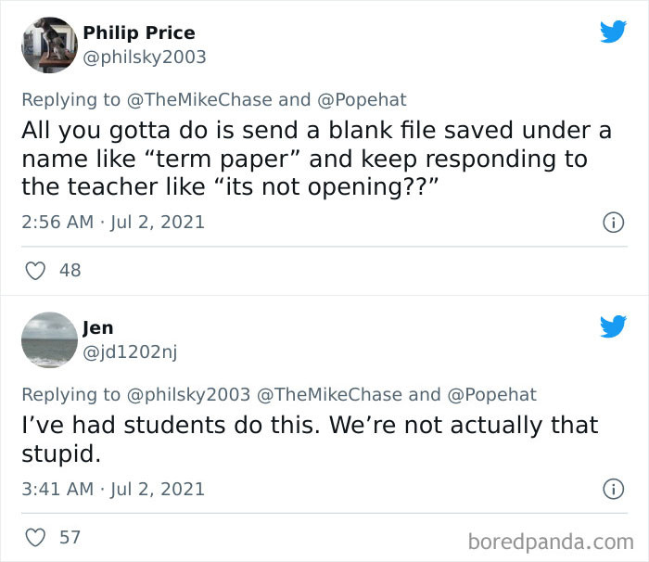The image size is (649, 562).
Task: Like Philip Price's tweet with the heart
Action: (x=35, y=271)
